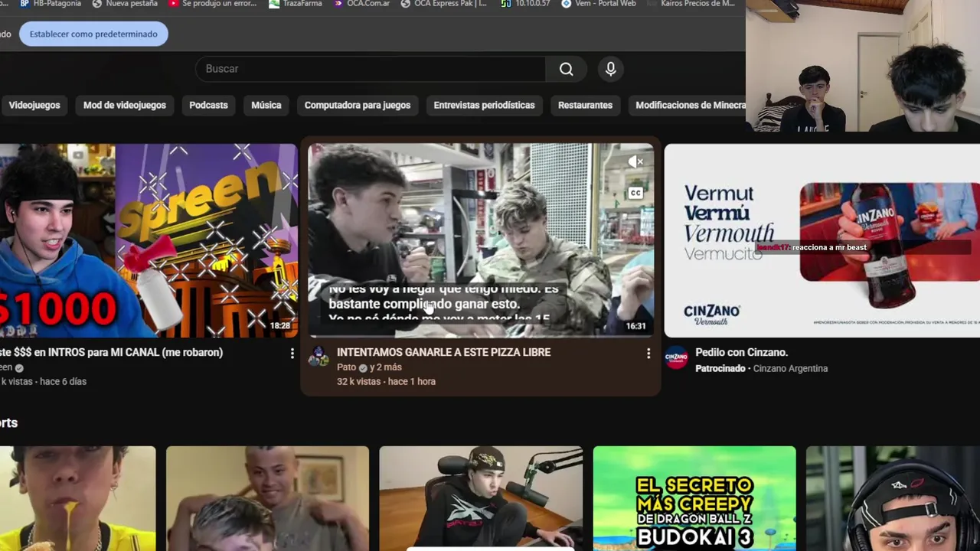Image resolution: width=980 pixels, height=551 pixels.
Task: Select Computadora para juegos chip
Action: point(358,105)
